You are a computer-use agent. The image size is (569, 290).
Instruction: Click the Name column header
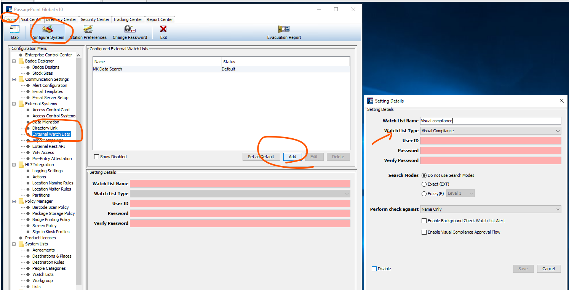click(x=157, y=62)
